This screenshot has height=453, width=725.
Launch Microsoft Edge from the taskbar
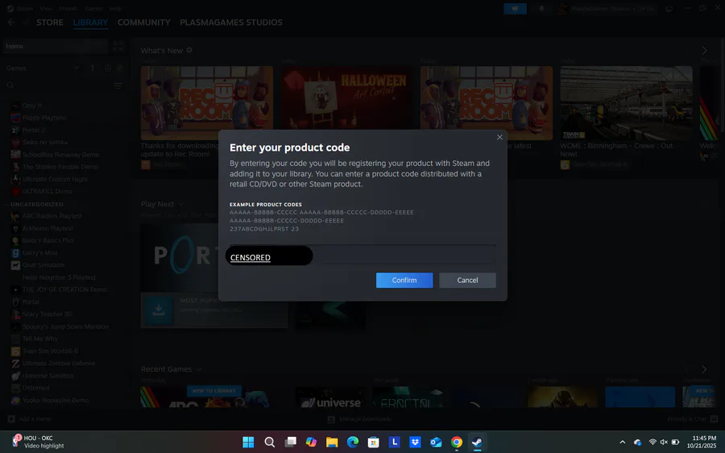coord(353,442)
